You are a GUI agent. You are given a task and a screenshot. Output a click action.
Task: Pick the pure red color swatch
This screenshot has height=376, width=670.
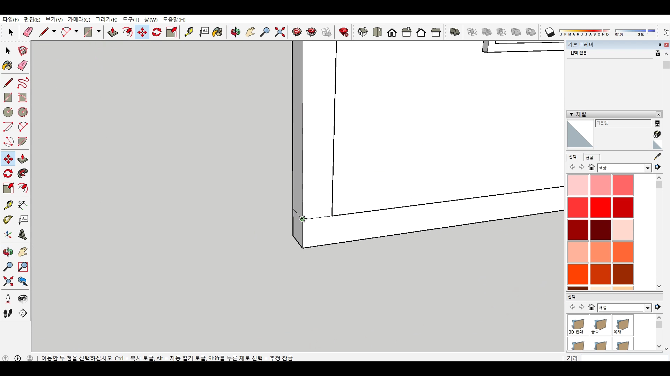pyautogui.click(x=600, y=207)
